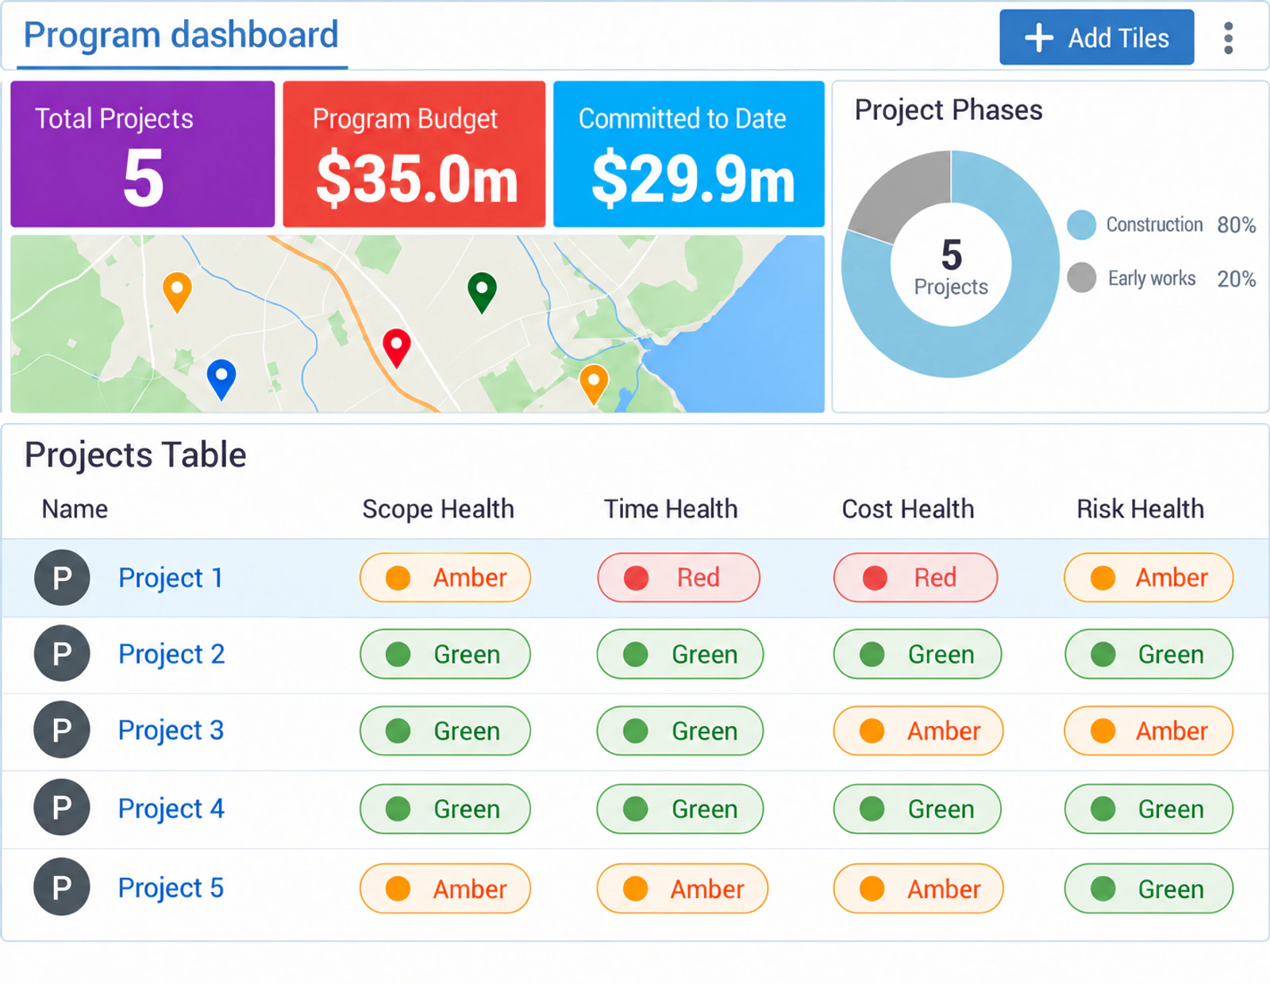
Task: Select the red map pin
Action: pos(397,348)
